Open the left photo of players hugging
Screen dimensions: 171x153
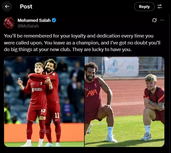pos(44,102)
